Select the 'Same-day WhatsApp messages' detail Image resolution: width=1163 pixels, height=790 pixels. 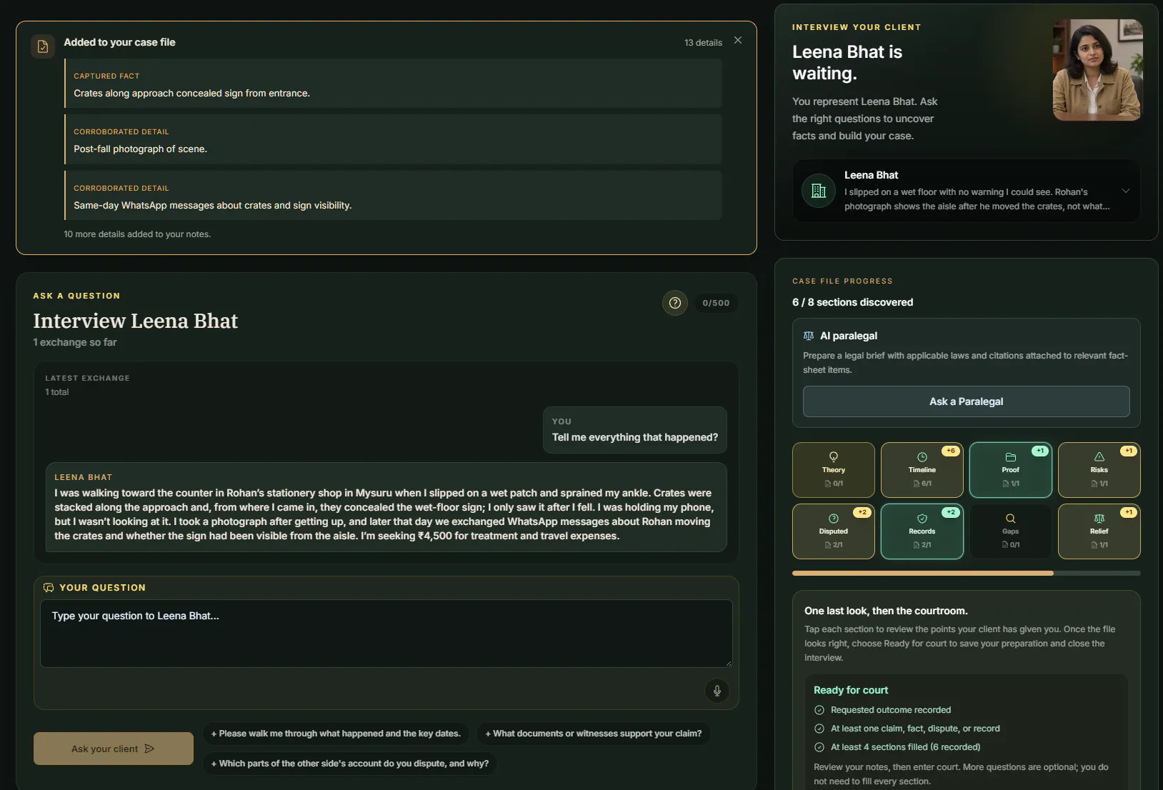click(x=393, y=195)
